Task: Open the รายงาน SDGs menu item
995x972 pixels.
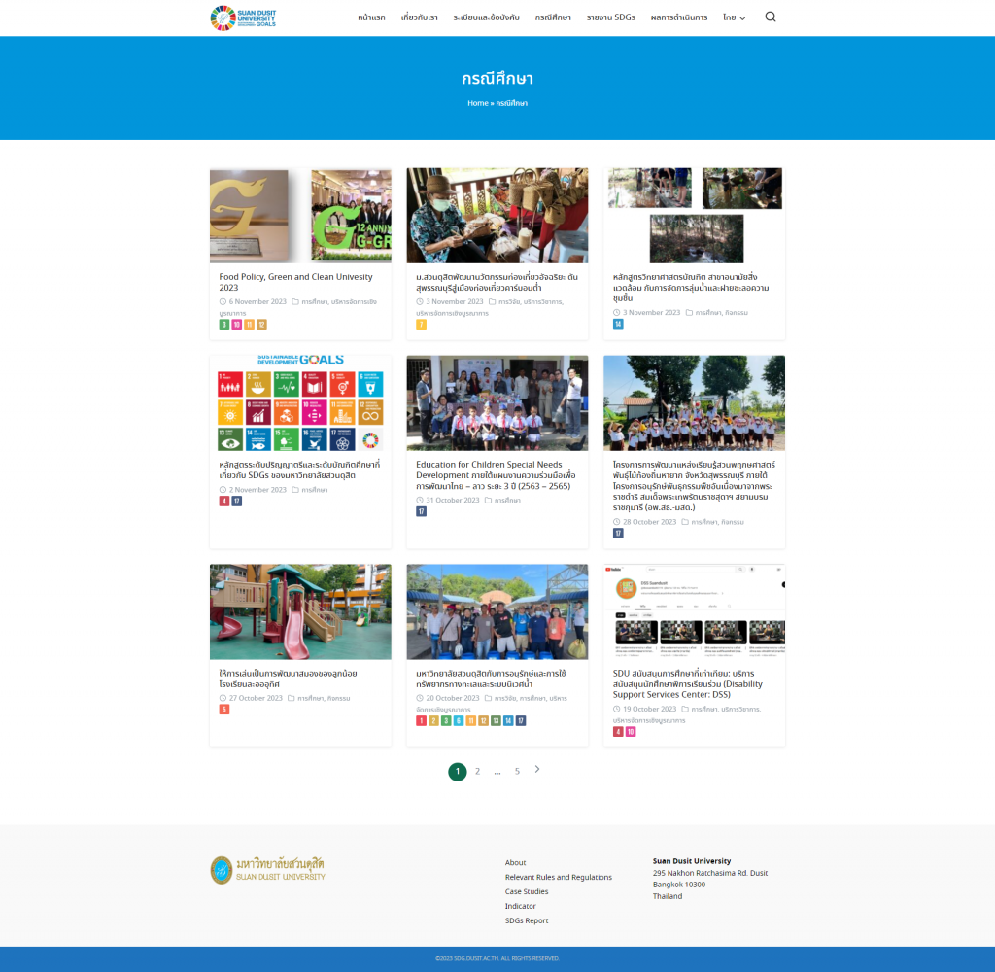Action: coord(611,17)
